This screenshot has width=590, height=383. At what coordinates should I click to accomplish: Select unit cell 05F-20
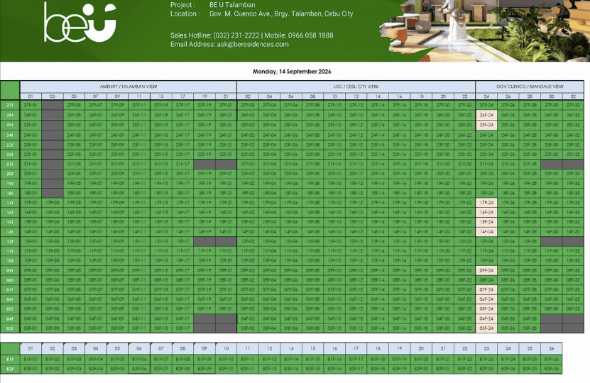443,309
